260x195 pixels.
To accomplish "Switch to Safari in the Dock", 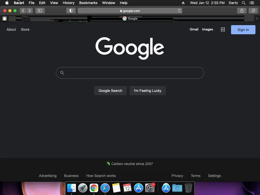I will click(105, 188).
